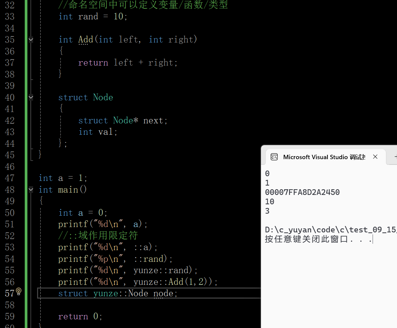Click the 'return 0;' statement on line 59
The width and height of the screenshot is (397, 328).
80,316
